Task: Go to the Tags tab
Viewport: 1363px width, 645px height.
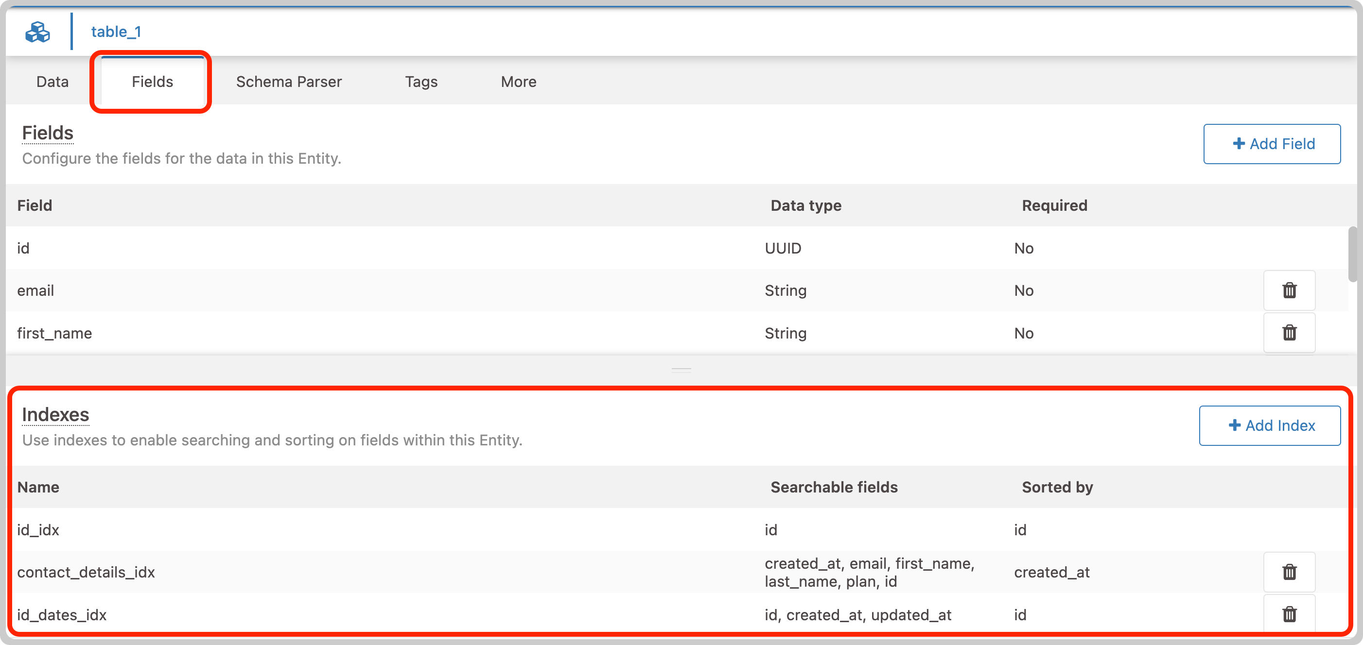Action: click(x=421, y=82)
